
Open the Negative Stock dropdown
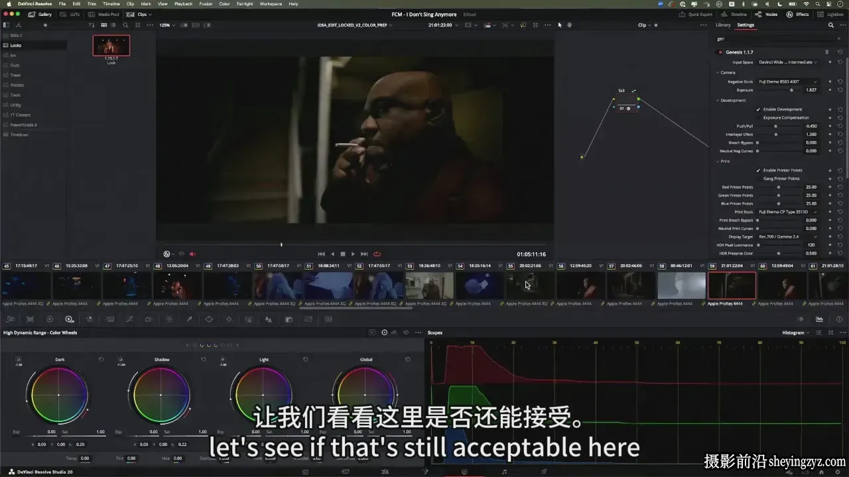point(788,81)
